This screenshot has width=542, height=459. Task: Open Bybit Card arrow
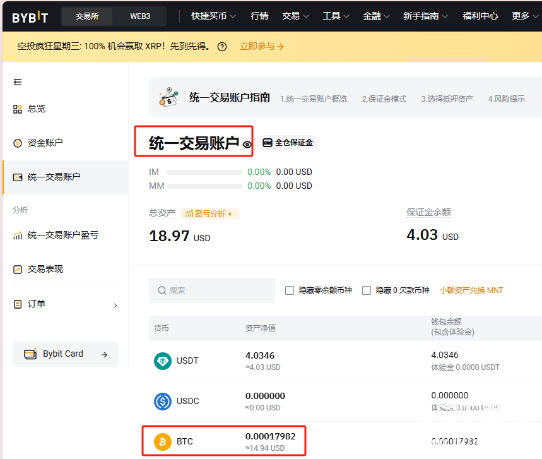(105, 355)
